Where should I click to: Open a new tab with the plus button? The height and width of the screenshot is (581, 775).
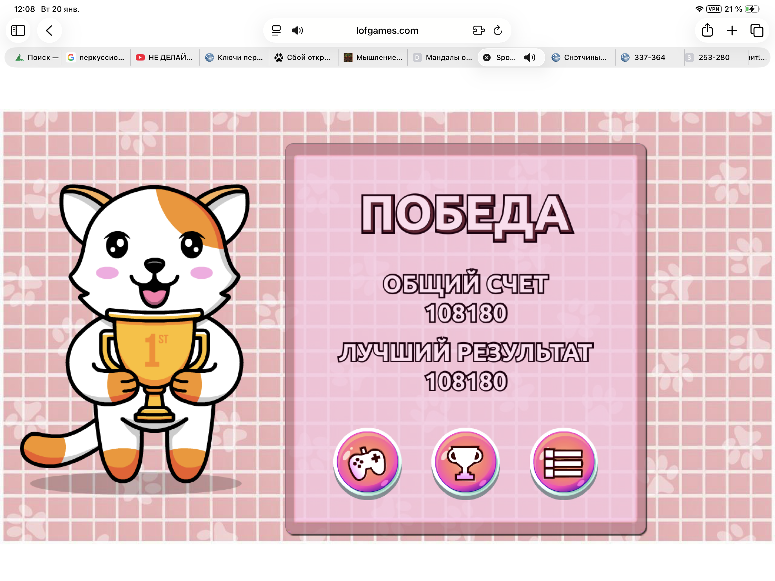click(x=732, y=30)
